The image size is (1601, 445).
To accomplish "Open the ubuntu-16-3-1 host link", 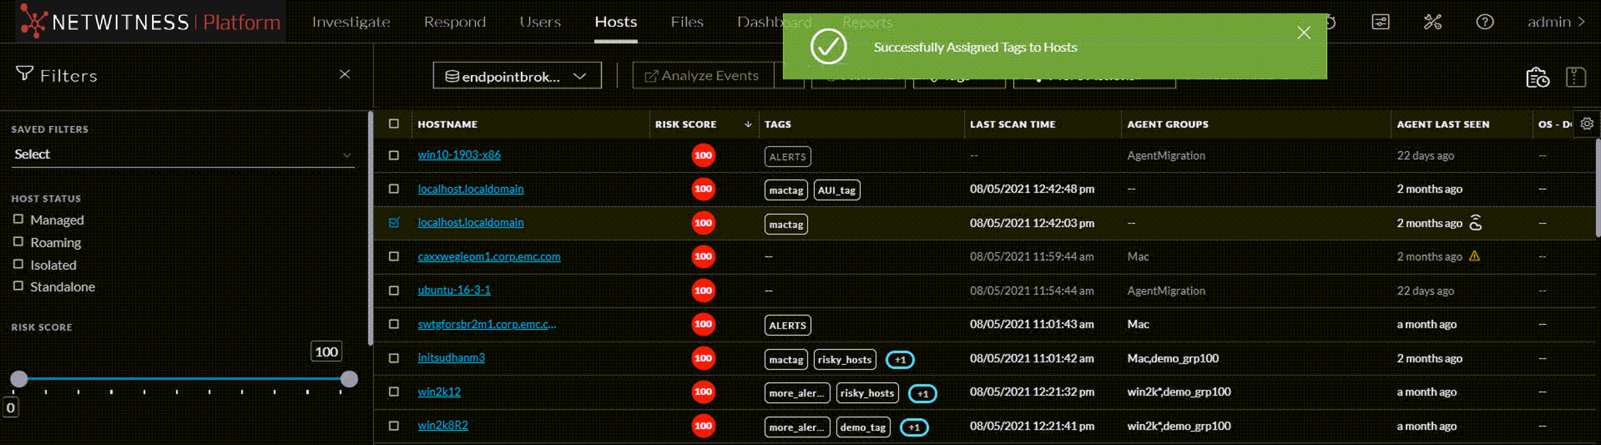I will tap(454, 290).
